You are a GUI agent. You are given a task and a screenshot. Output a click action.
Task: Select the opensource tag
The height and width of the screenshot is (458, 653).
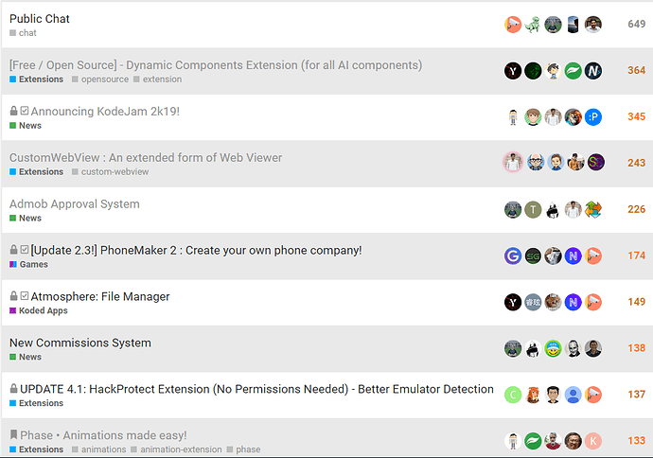click(100, 79)
